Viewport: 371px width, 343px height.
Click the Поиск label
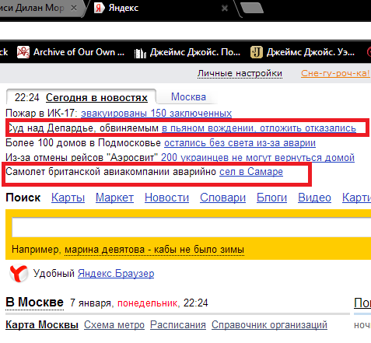coord(23,198)
